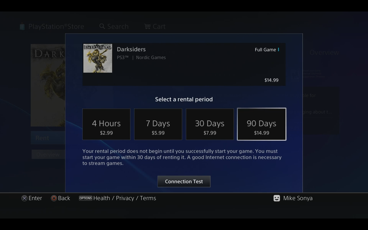Open the Overview heading on the right
368x230 pixels.
point(324,53)
